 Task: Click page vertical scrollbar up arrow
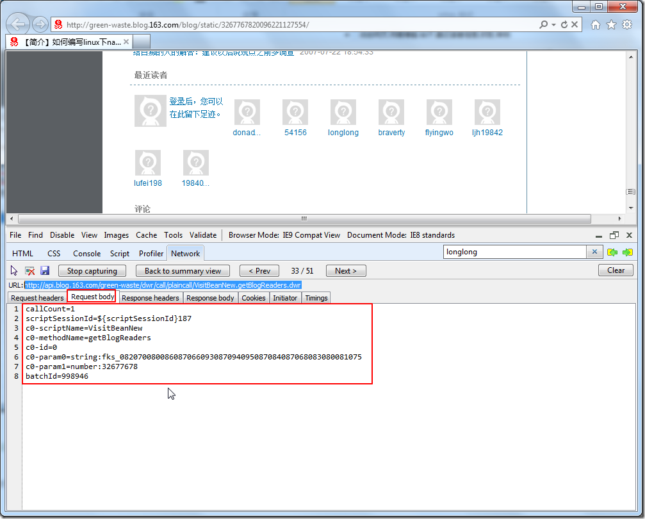coord(631,57)
